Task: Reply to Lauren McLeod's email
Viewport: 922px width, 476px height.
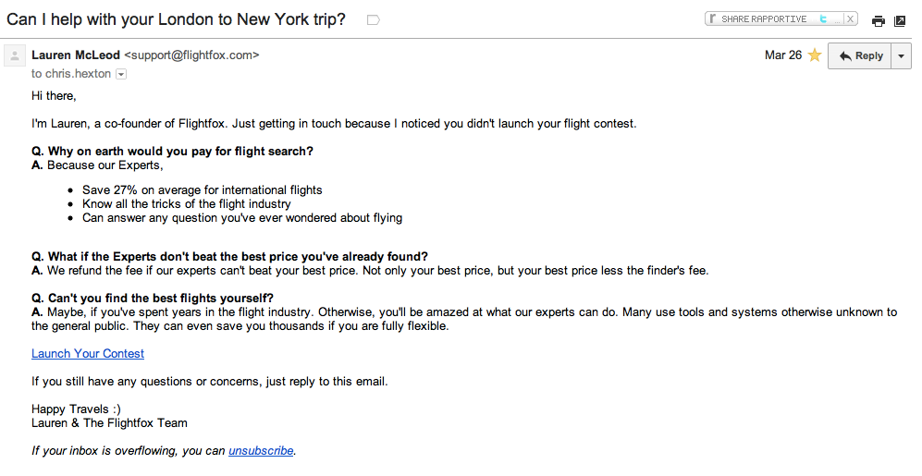Action: pyautogui.click(x=860, y=55)
